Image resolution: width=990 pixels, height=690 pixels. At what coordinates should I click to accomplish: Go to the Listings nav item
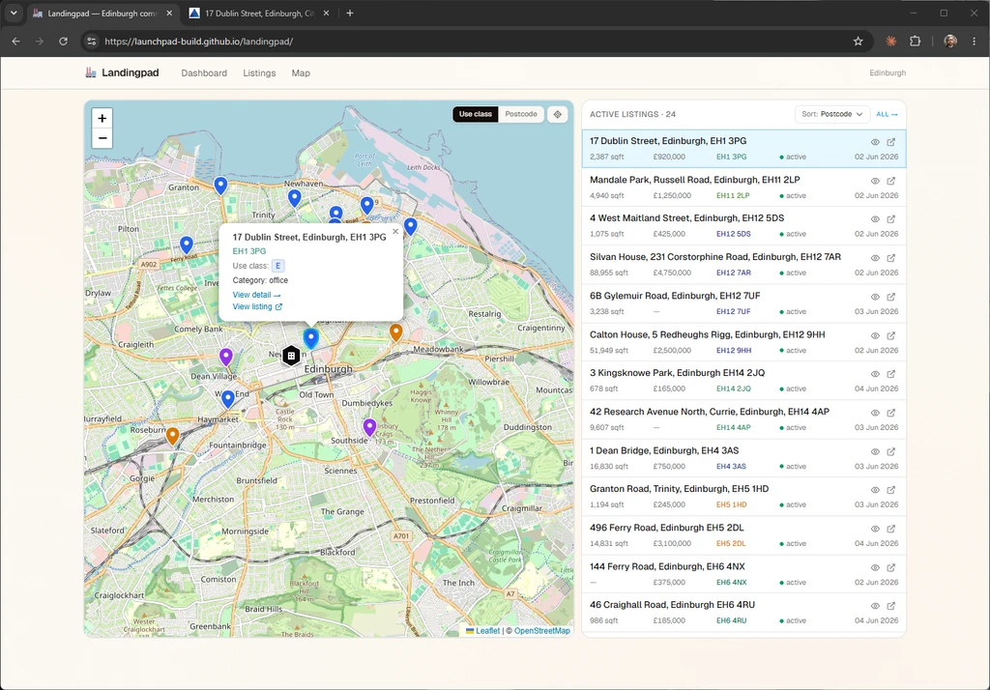pyautogui.click(x=259, y=73)
